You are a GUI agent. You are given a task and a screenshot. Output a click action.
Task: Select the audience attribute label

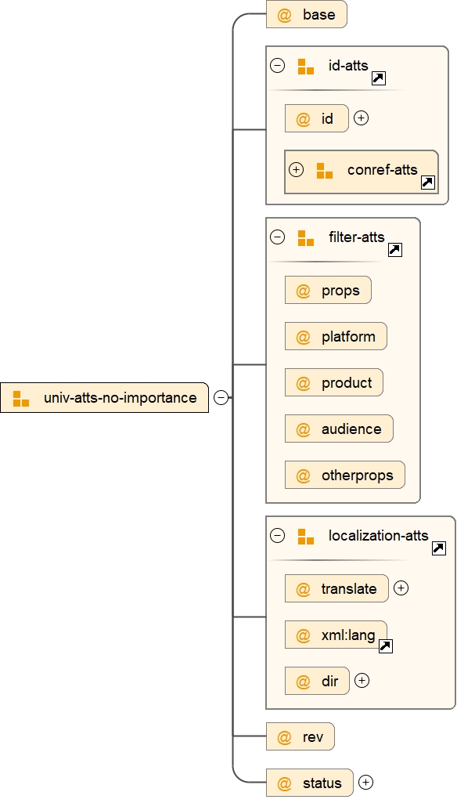(x=351, y=429)
